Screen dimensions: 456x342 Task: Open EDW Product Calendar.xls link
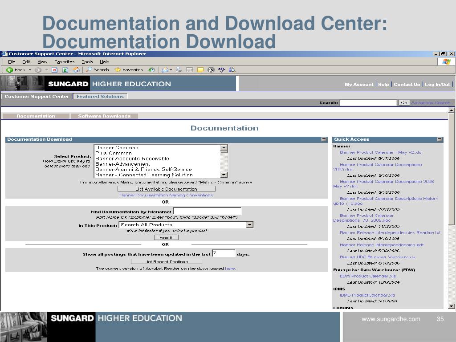(368, 276)
